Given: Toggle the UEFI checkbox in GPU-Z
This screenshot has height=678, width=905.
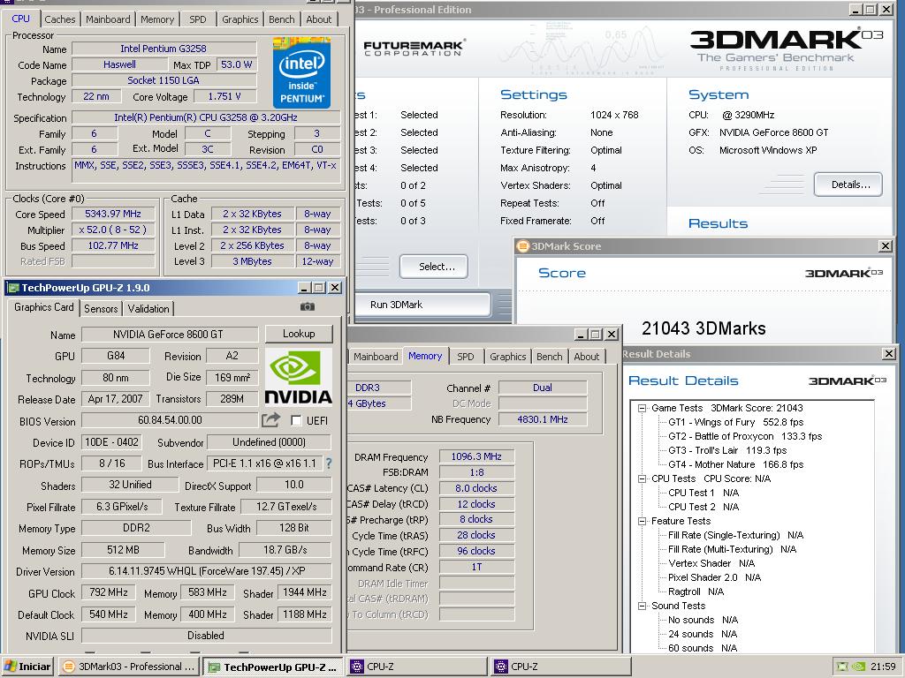Looking at the screenshot, I should (x=296, y=420).
